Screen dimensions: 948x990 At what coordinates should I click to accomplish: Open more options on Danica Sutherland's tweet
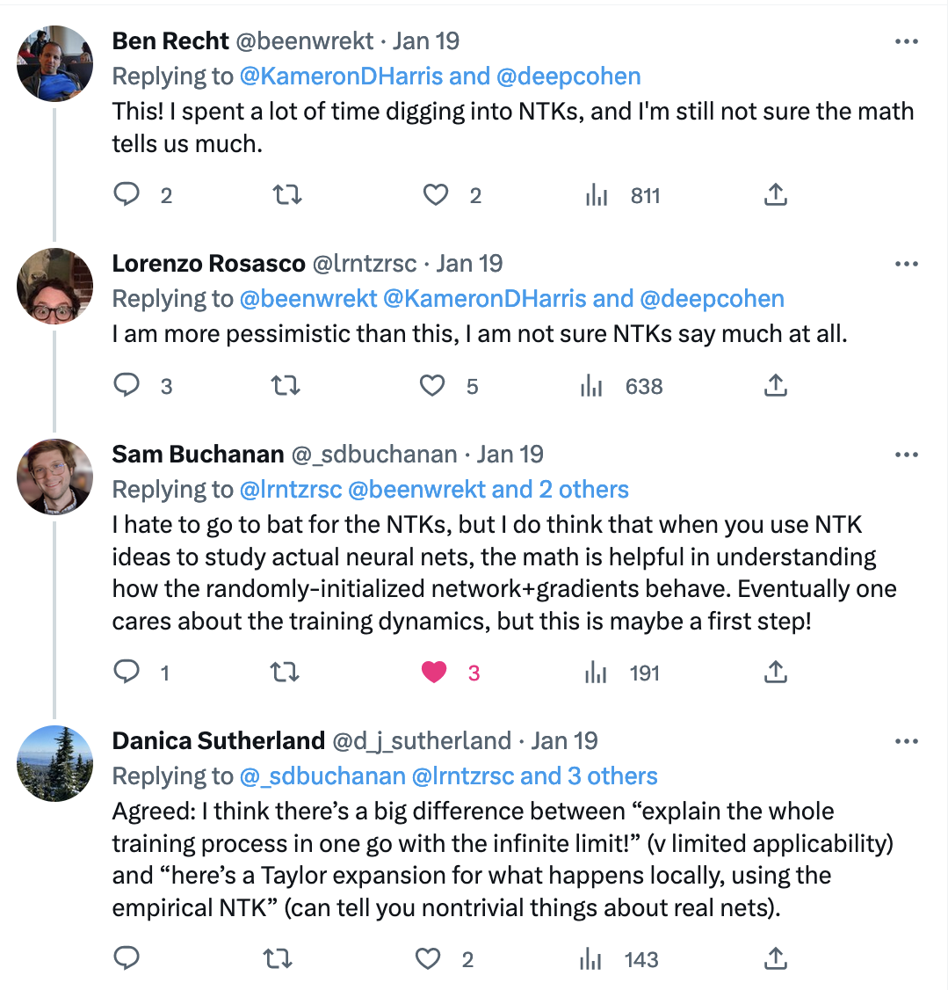pos(906,742)
